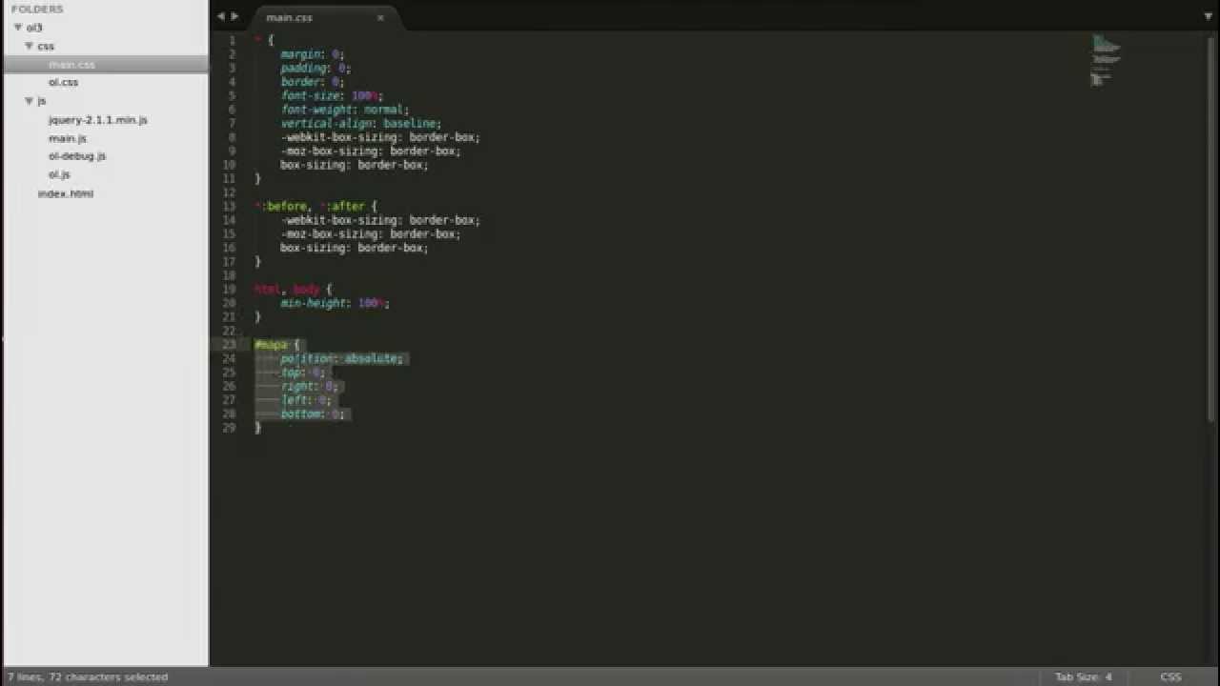Viewport: 1220px width, 686px height.
Task: Select the css folder label
Action: [46, 46]
